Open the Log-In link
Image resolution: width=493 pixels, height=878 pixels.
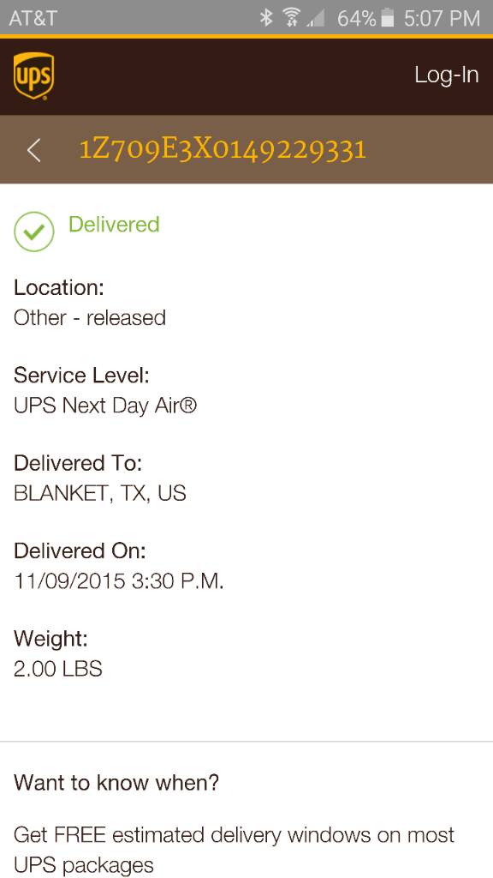click(x=446, y=75)
